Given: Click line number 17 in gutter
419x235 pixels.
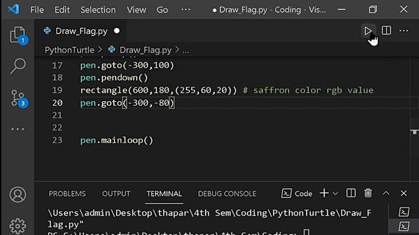Looking at the screenshot, I should point(57,65).
